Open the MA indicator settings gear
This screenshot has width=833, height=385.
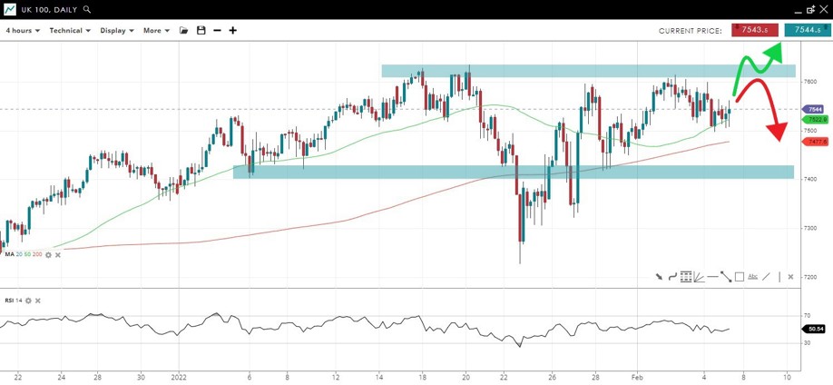(x=48, y=255)
